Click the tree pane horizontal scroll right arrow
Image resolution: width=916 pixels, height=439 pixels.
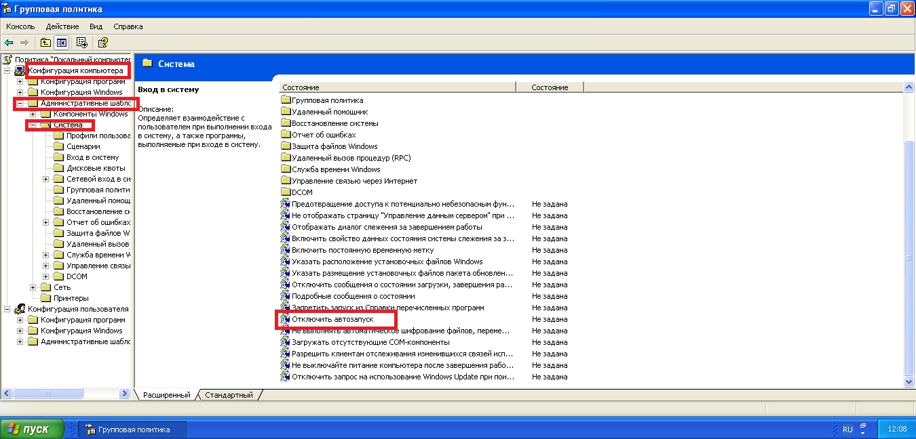point(125,393)
